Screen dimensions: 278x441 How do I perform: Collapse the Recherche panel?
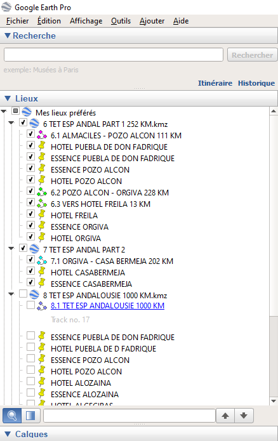pyautogui.click(x=8, y=36)
